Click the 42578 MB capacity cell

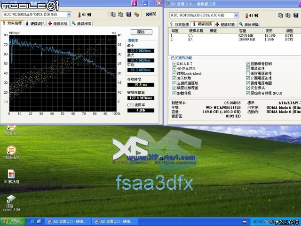(x=246, y=36)
